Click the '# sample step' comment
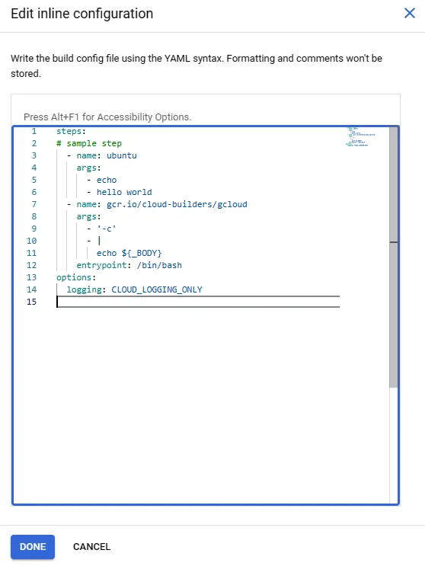The width and height of the screenshot is (425, 566). (x=89, y=143)
